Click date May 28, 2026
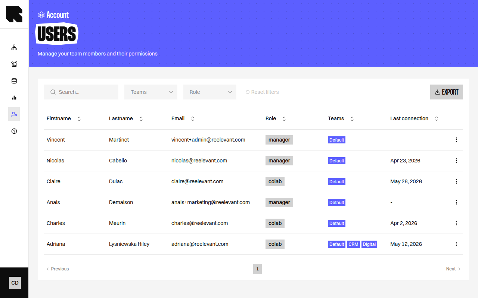Screen dimensions: 478x298 coord(406,181)
